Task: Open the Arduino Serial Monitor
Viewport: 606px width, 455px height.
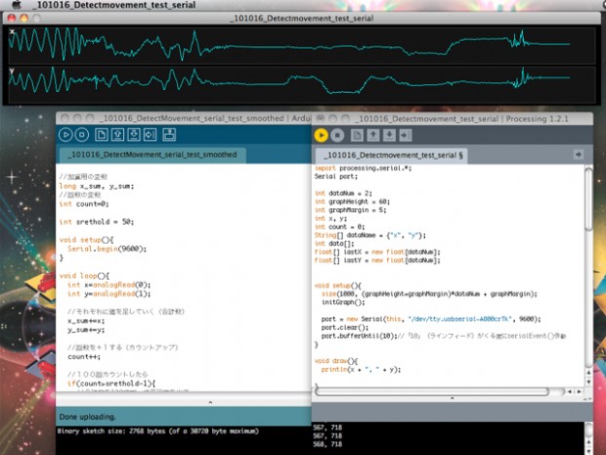Action: [x=168, y=134]
